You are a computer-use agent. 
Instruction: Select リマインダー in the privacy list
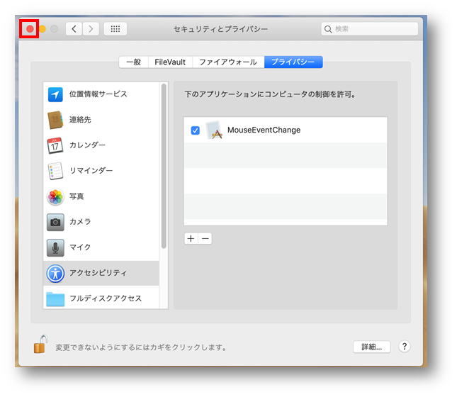(x=101, y=171)
